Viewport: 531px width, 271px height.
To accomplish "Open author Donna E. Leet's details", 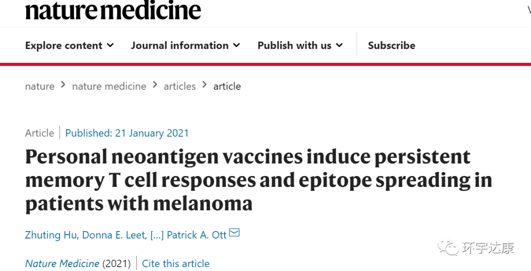I will (x=114, y=235).
